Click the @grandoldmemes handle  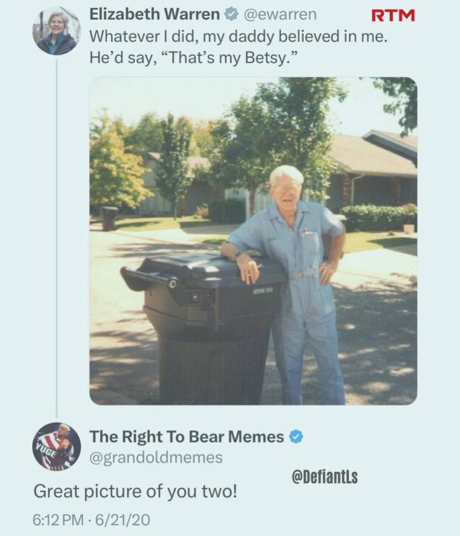pos(156,457)
